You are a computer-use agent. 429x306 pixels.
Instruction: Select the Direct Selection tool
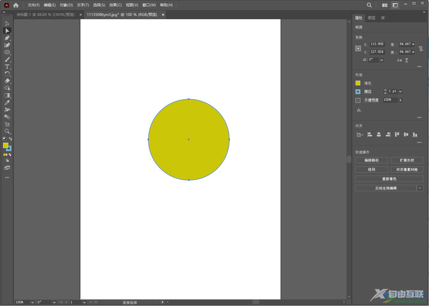[x=7, y=31]
